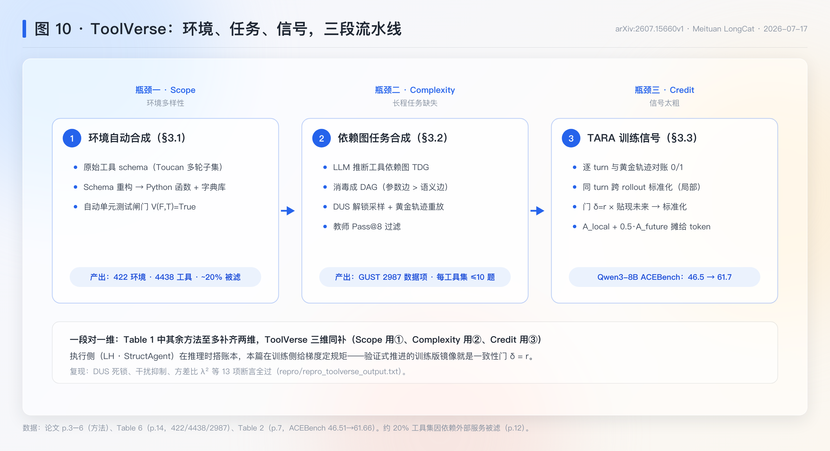Click the "LLM 推断工具依赖图 TDG" bullet
The height and width of the screenshot is (451, 830).
[381, 167]
